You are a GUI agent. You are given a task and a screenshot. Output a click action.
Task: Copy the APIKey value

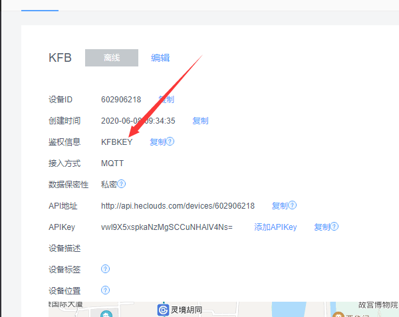(322, 227)
